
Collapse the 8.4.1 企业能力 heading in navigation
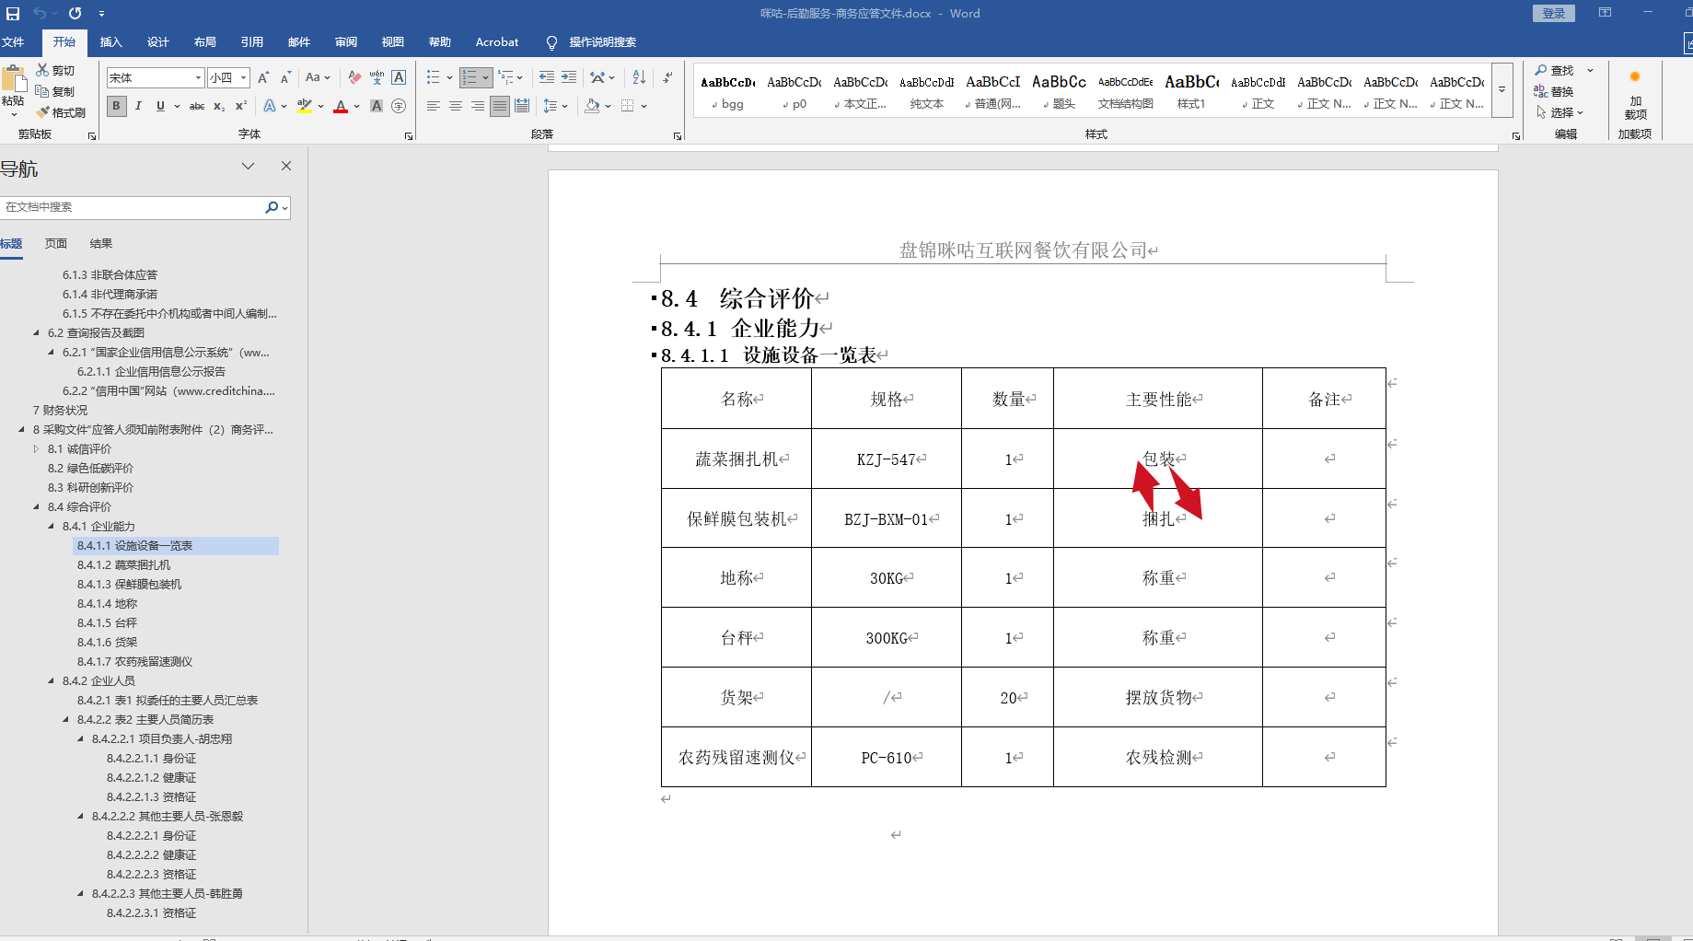tap(52, 527)
